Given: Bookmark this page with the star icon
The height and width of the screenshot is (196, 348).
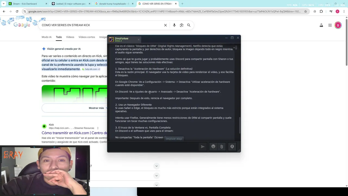Looking at the screenshot, I should [x=306, y=11].
